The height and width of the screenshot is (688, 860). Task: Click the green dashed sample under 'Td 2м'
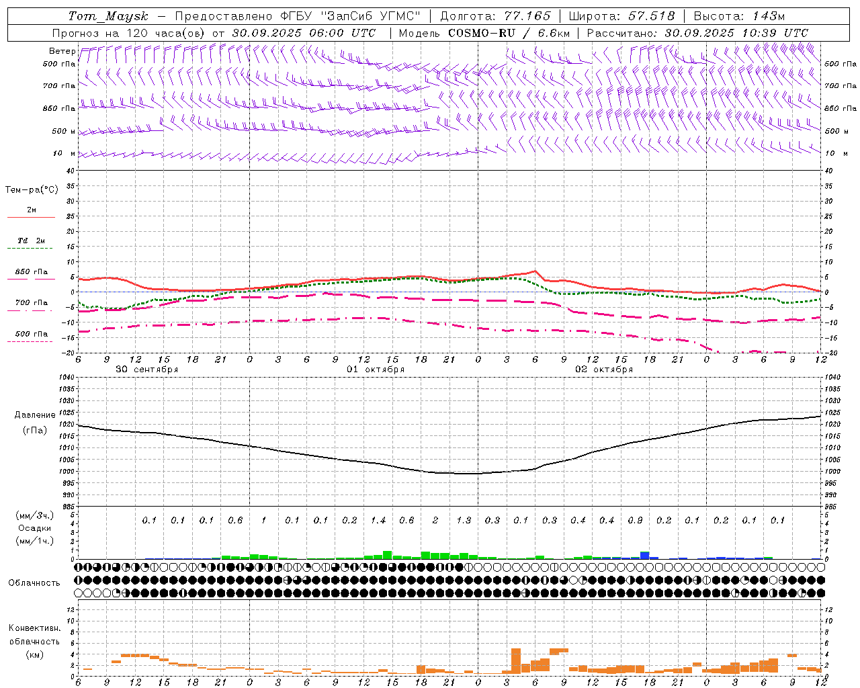30,249
